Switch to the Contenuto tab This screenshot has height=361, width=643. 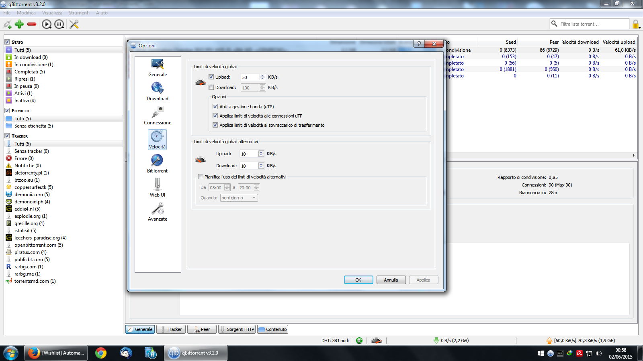click(x=272, y=329)
